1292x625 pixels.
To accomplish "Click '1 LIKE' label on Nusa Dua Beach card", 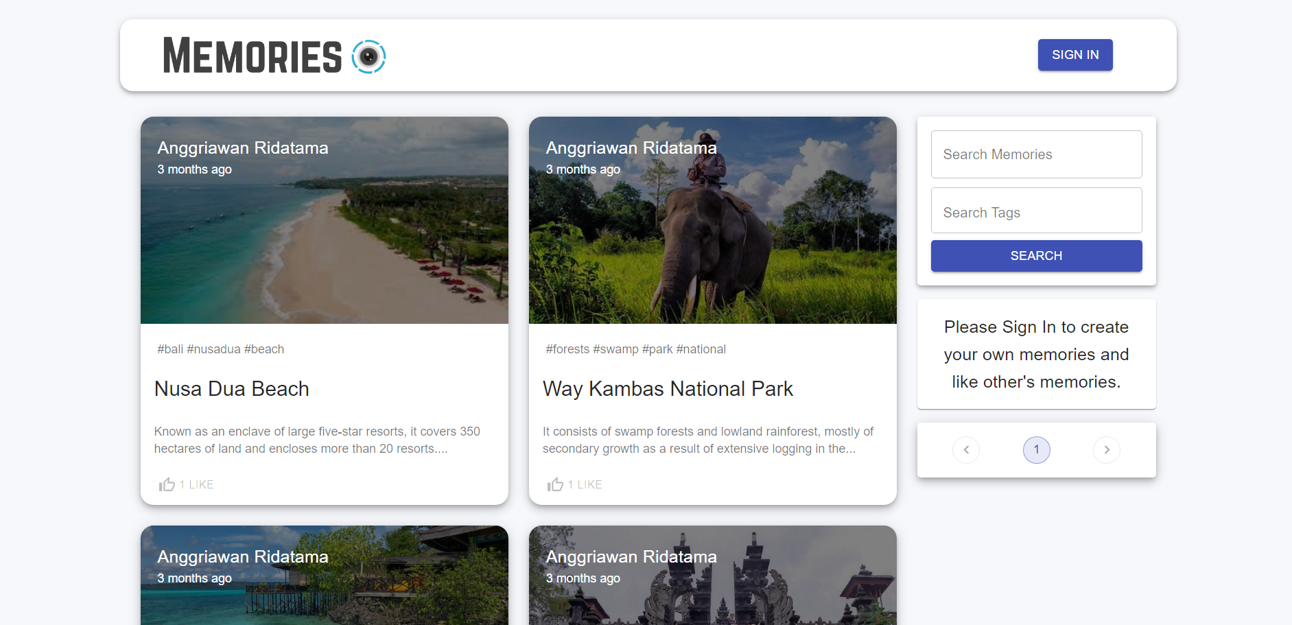I will click(x=197, y=484).
